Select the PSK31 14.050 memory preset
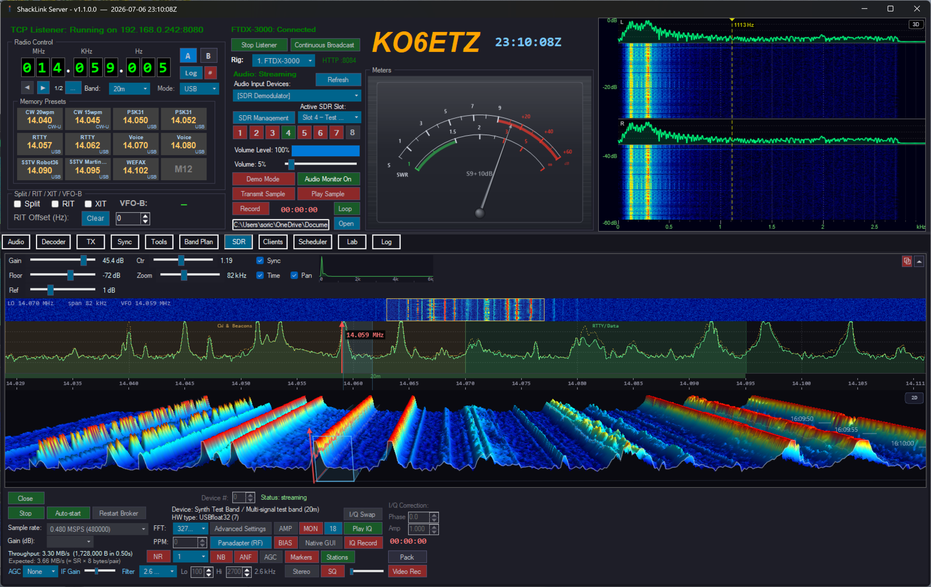This screenshot has height=587, width=931. point(136,119)
